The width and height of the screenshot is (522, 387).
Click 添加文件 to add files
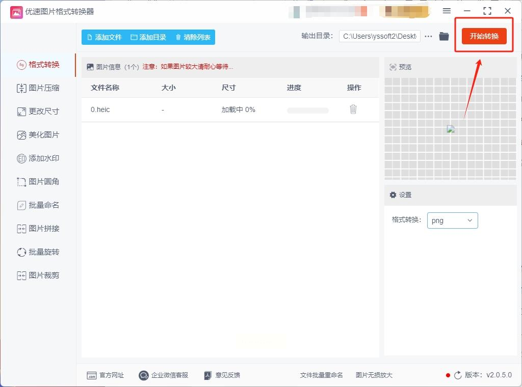105,37
